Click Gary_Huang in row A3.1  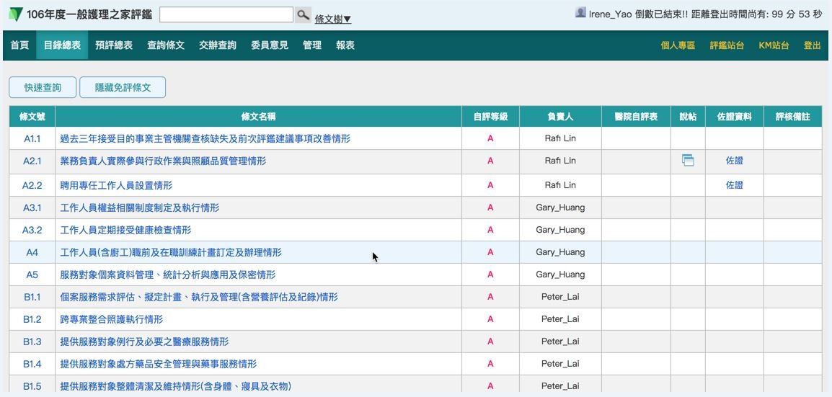click(x=560, y=208)
